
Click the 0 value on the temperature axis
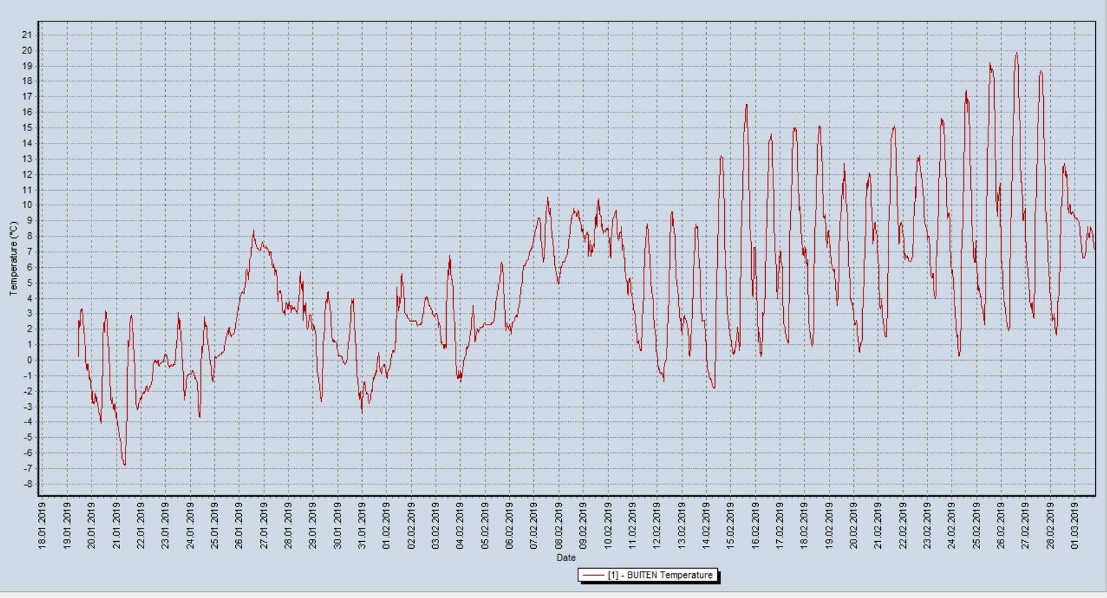click(29, 360)
